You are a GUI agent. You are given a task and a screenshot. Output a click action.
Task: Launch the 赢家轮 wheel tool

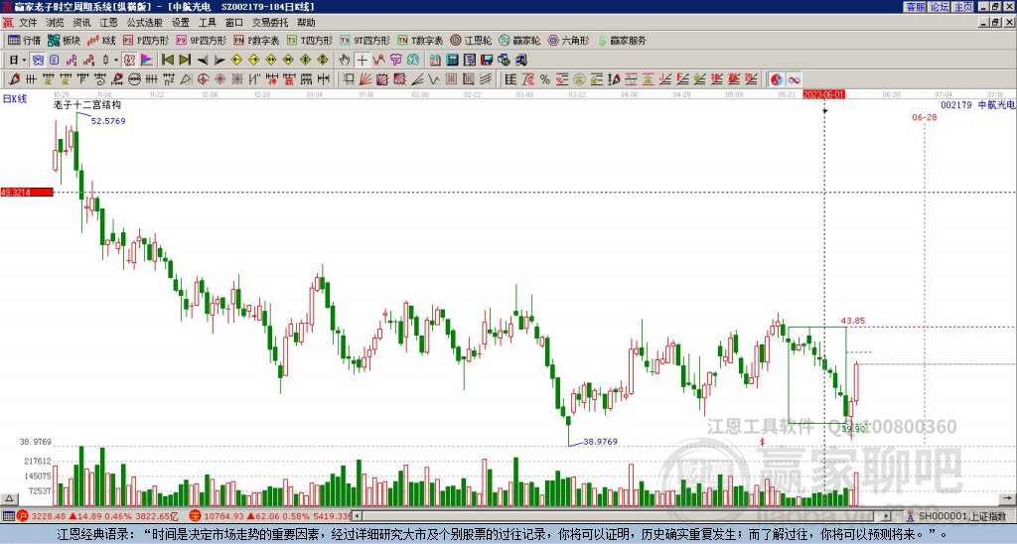click(x=519, y=40)
